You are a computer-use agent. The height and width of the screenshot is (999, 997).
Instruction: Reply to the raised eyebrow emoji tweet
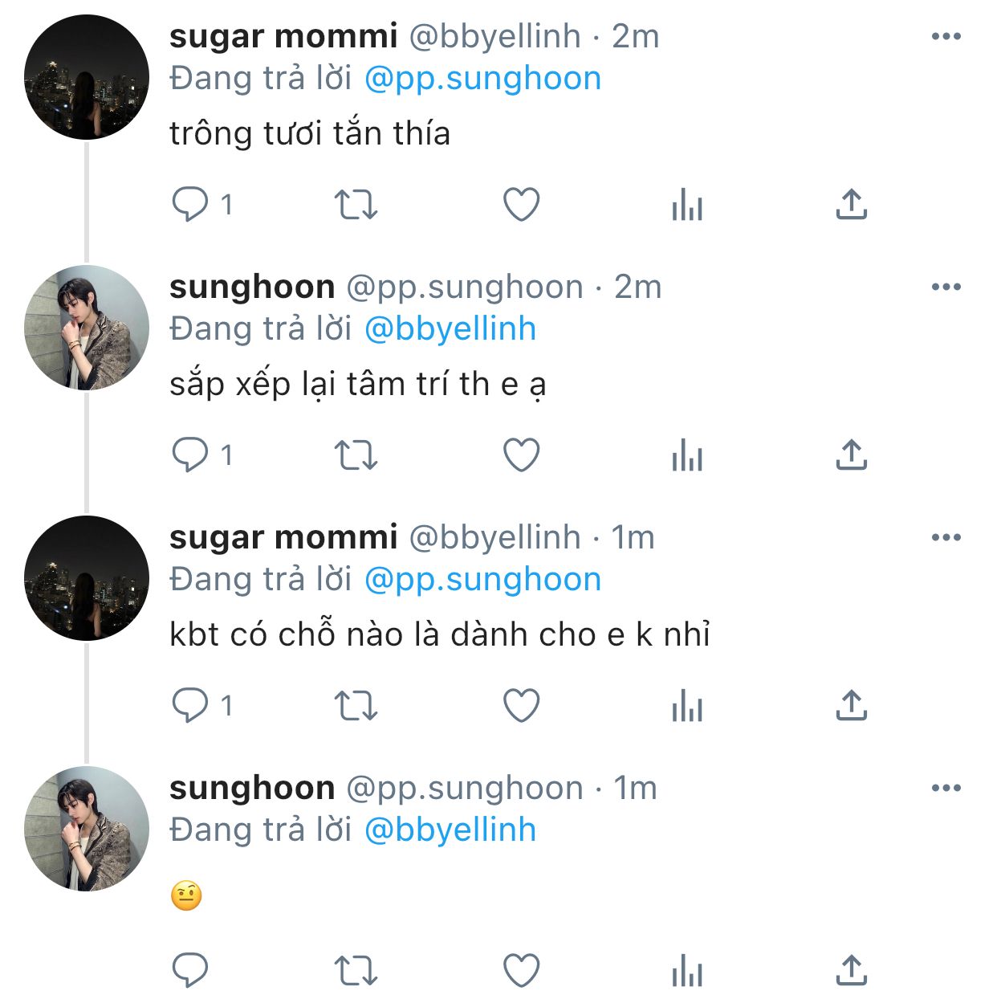(190, 970)
